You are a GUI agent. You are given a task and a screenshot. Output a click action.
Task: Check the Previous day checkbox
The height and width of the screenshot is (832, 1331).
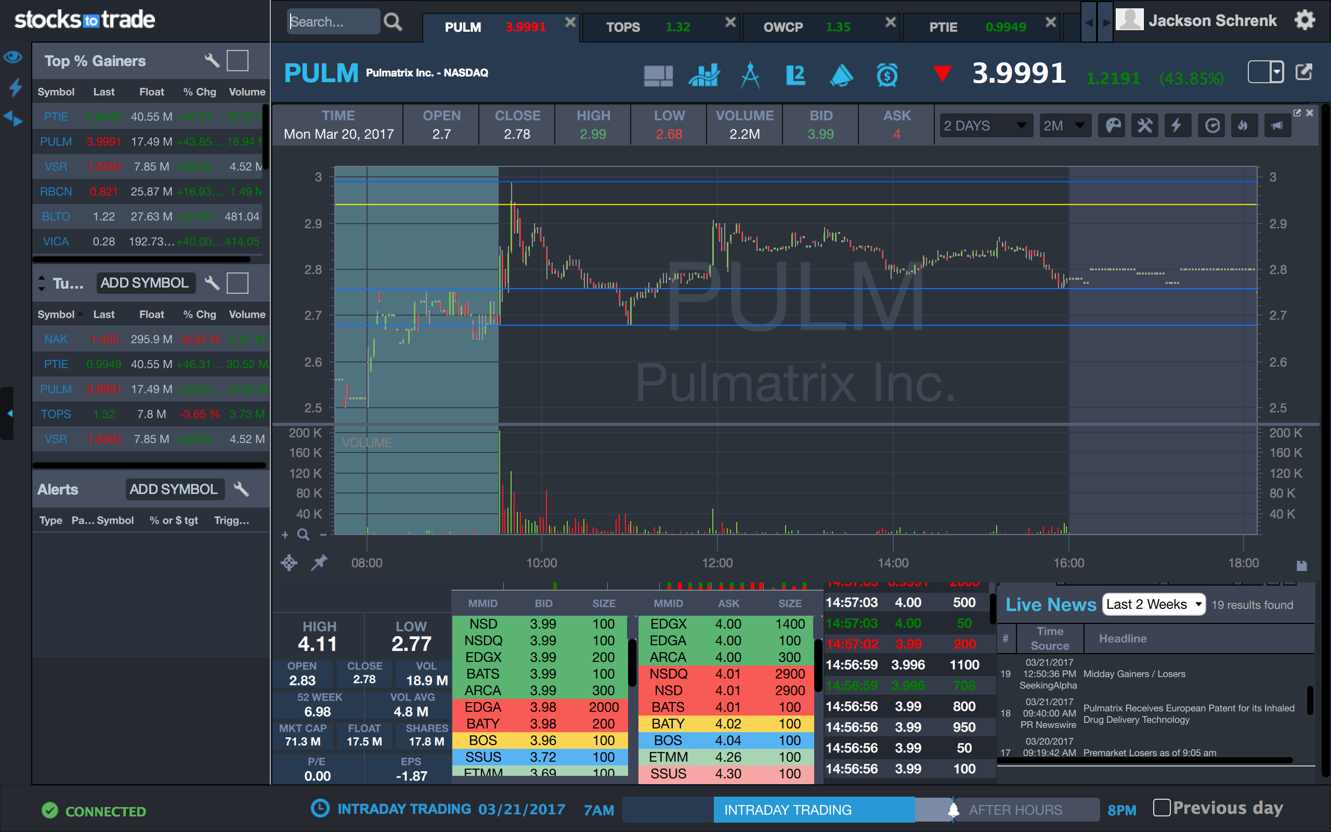[x=1161, y=807]
